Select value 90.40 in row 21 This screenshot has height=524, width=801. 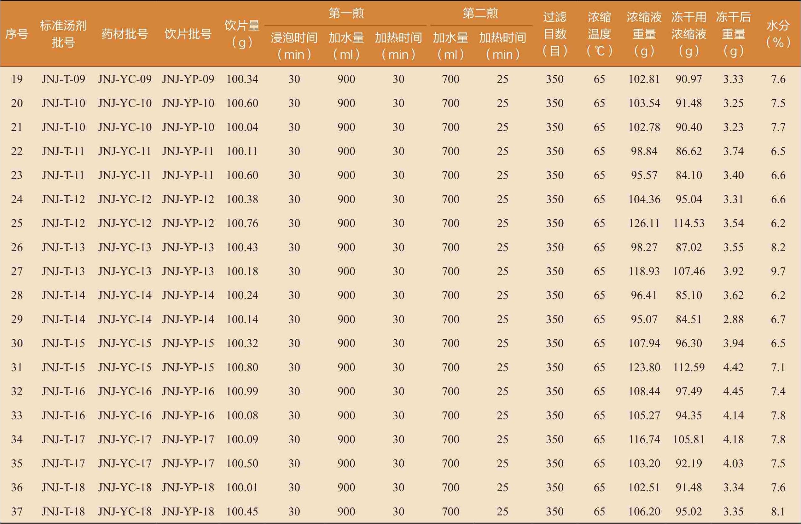pos(688,127)
